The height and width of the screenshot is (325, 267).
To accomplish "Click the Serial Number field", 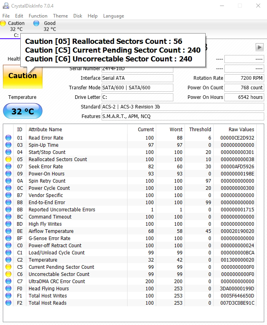I will [137, 70].
